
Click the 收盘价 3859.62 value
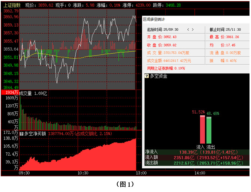click(170, 45)
